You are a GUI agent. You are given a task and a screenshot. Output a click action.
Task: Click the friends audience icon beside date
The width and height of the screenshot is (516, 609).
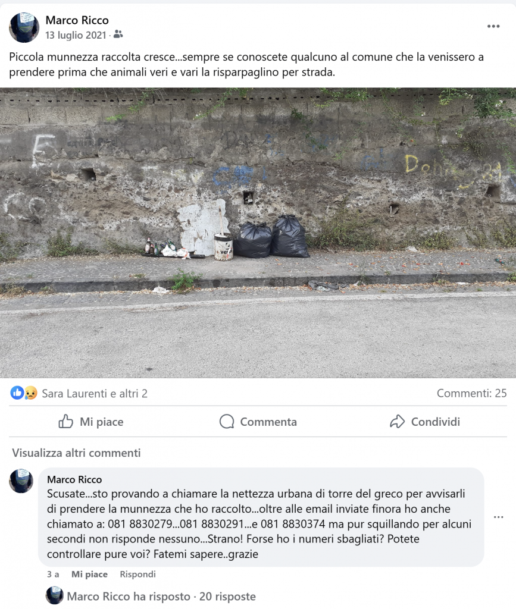[x=118, y=34]
